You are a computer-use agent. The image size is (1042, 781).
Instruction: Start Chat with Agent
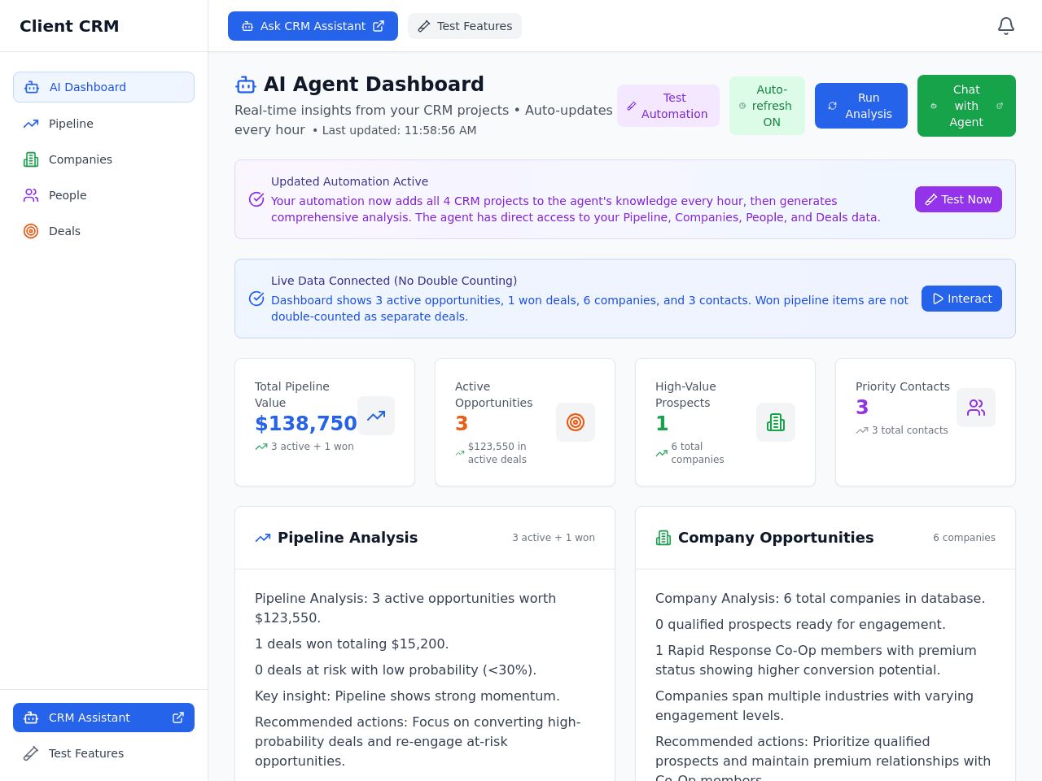tap(966, 106)
